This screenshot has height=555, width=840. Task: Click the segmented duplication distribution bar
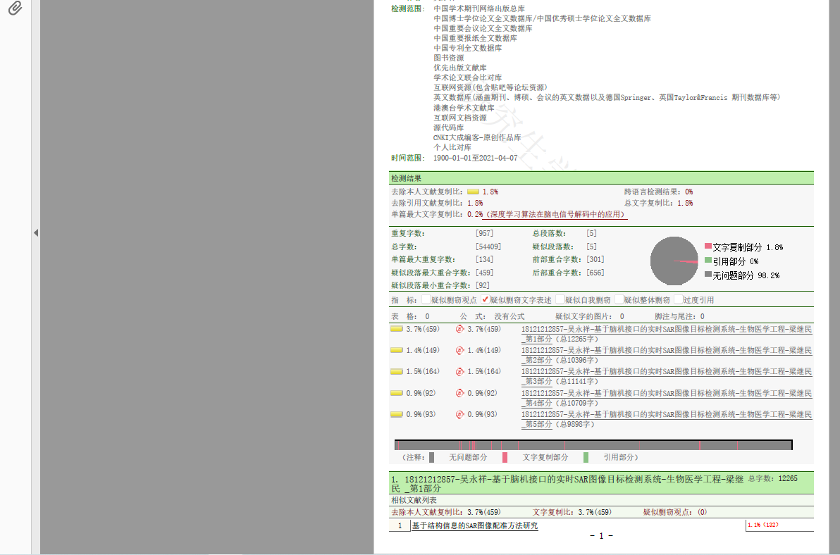pyautogui.click(x=593, y=444)
